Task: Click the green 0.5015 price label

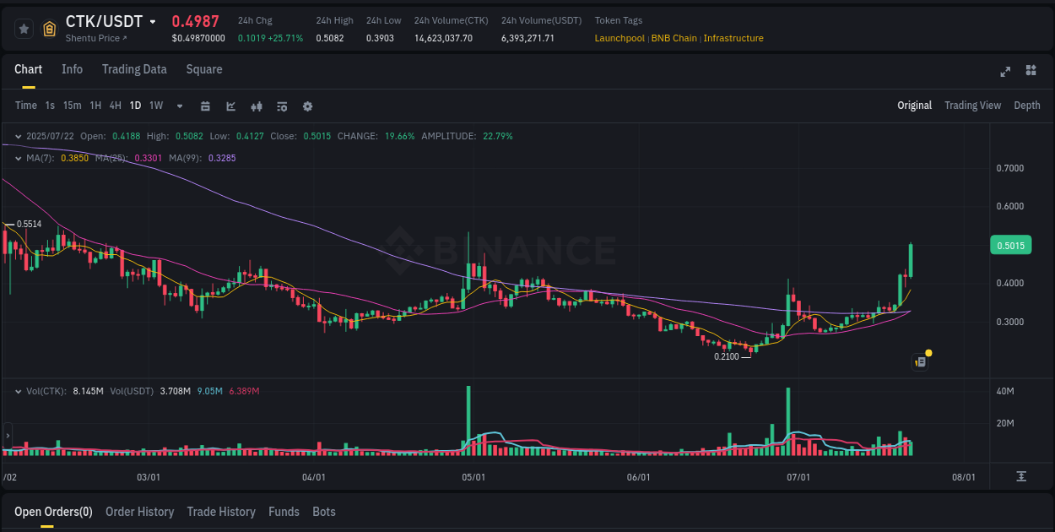Action: click(1009, 244)
